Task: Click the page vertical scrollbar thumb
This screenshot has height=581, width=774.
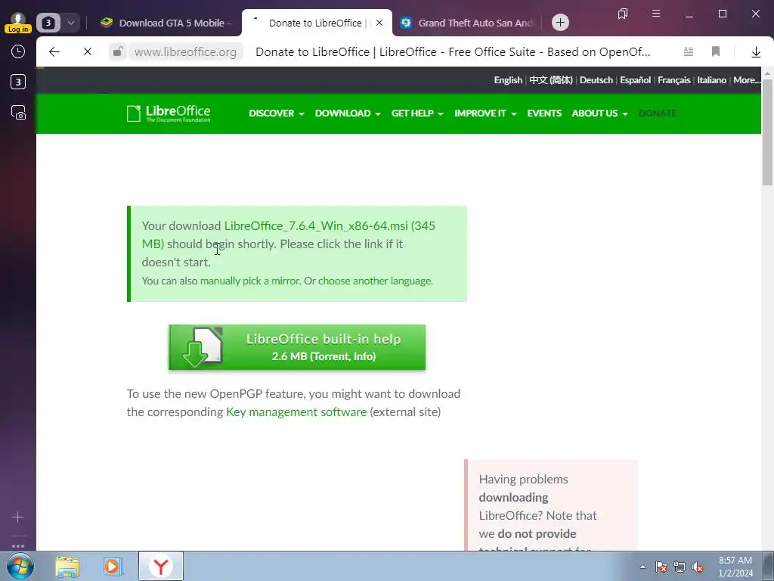Action: point(767,132)
